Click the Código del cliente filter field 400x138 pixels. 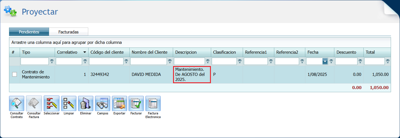pyautogui.click(x=106, y=61)
